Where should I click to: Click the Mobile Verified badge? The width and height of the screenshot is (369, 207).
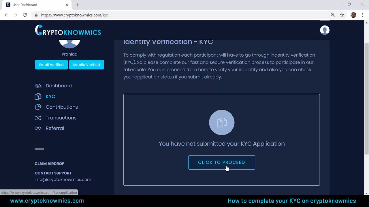pyautogui.click(x=86, y=65)
